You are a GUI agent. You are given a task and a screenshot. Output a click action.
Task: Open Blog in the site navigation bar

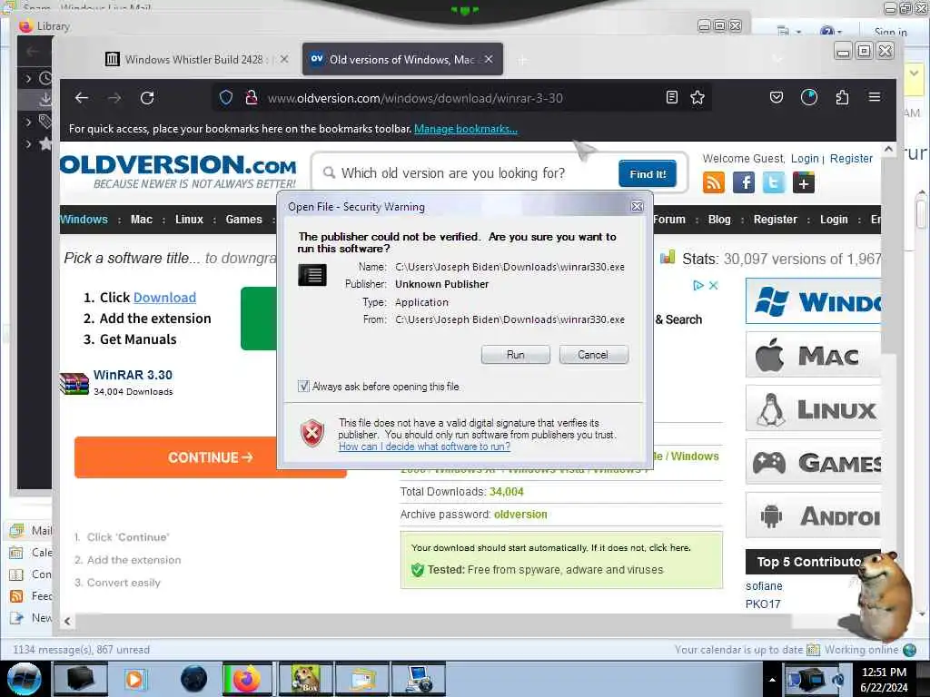coord(719,220)
